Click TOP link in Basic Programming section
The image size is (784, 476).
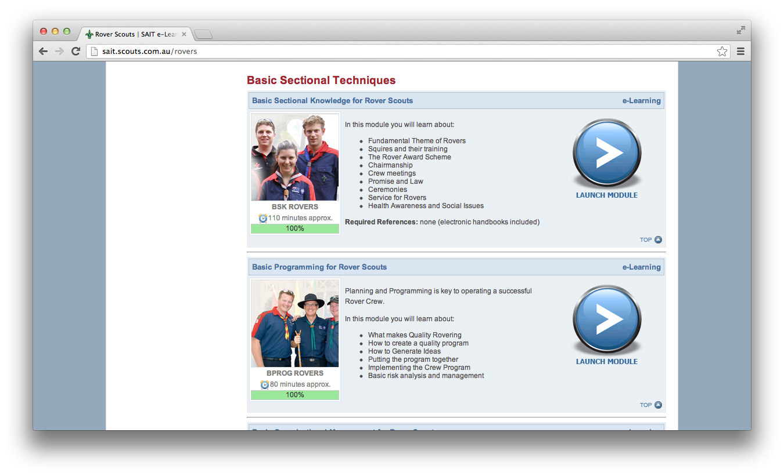[646, 405]
